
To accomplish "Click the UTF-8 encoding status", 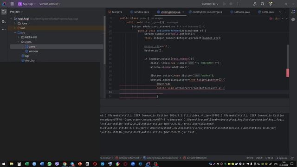I will pos(269,158).
